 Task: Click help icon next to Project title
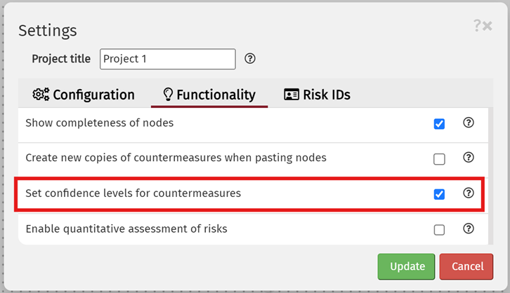[x=249, y=59]
